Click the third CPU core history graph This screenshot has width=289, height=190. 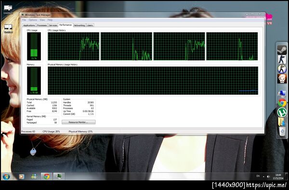click(179, 46)
